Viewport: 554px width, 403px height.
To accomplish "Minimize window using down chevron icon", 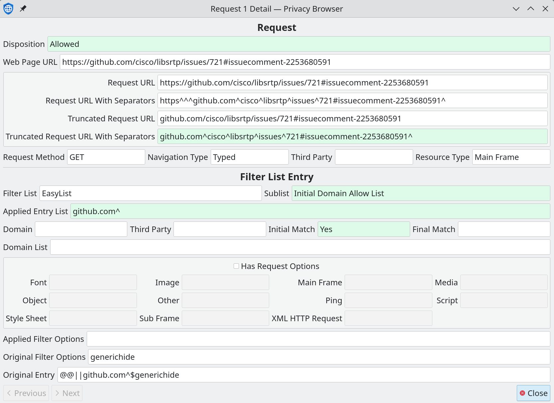I will tap(516, 9).
